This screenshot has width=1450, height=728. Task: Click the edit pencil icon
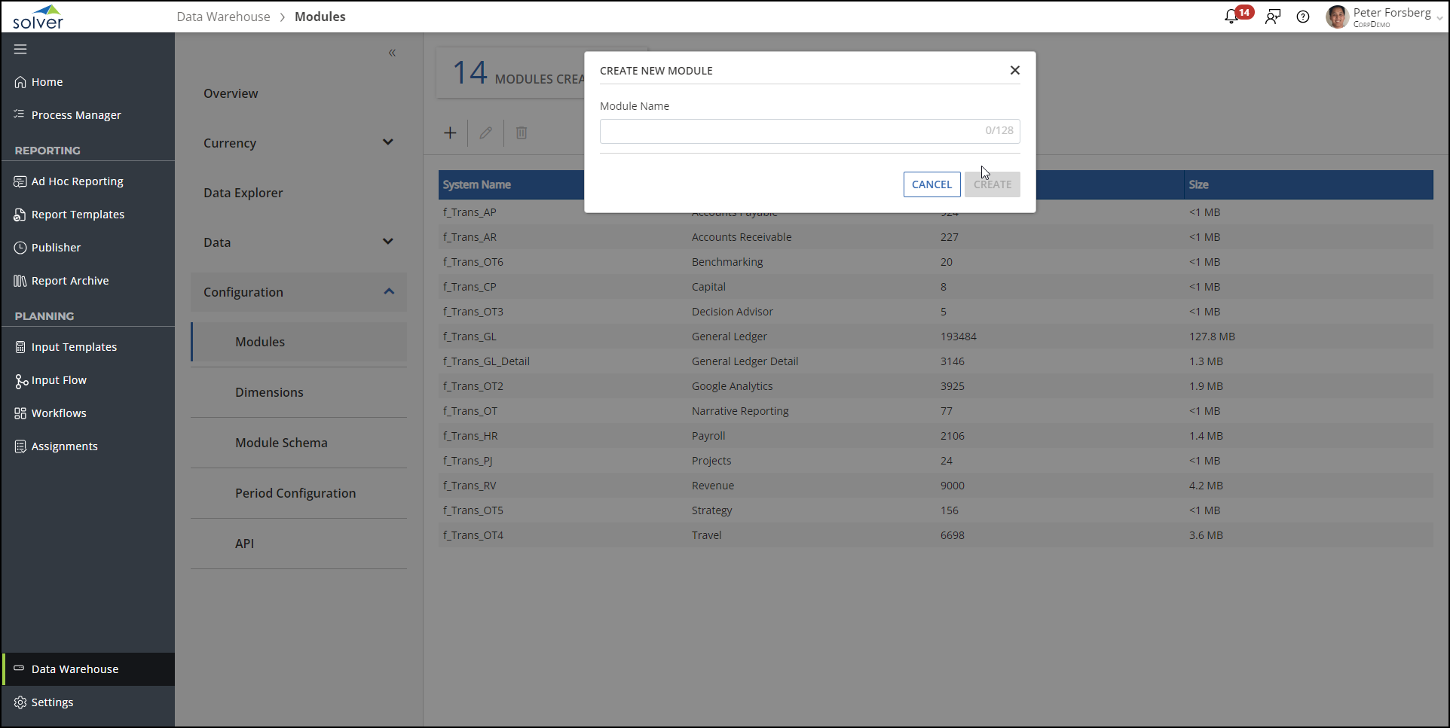point(486,133)
